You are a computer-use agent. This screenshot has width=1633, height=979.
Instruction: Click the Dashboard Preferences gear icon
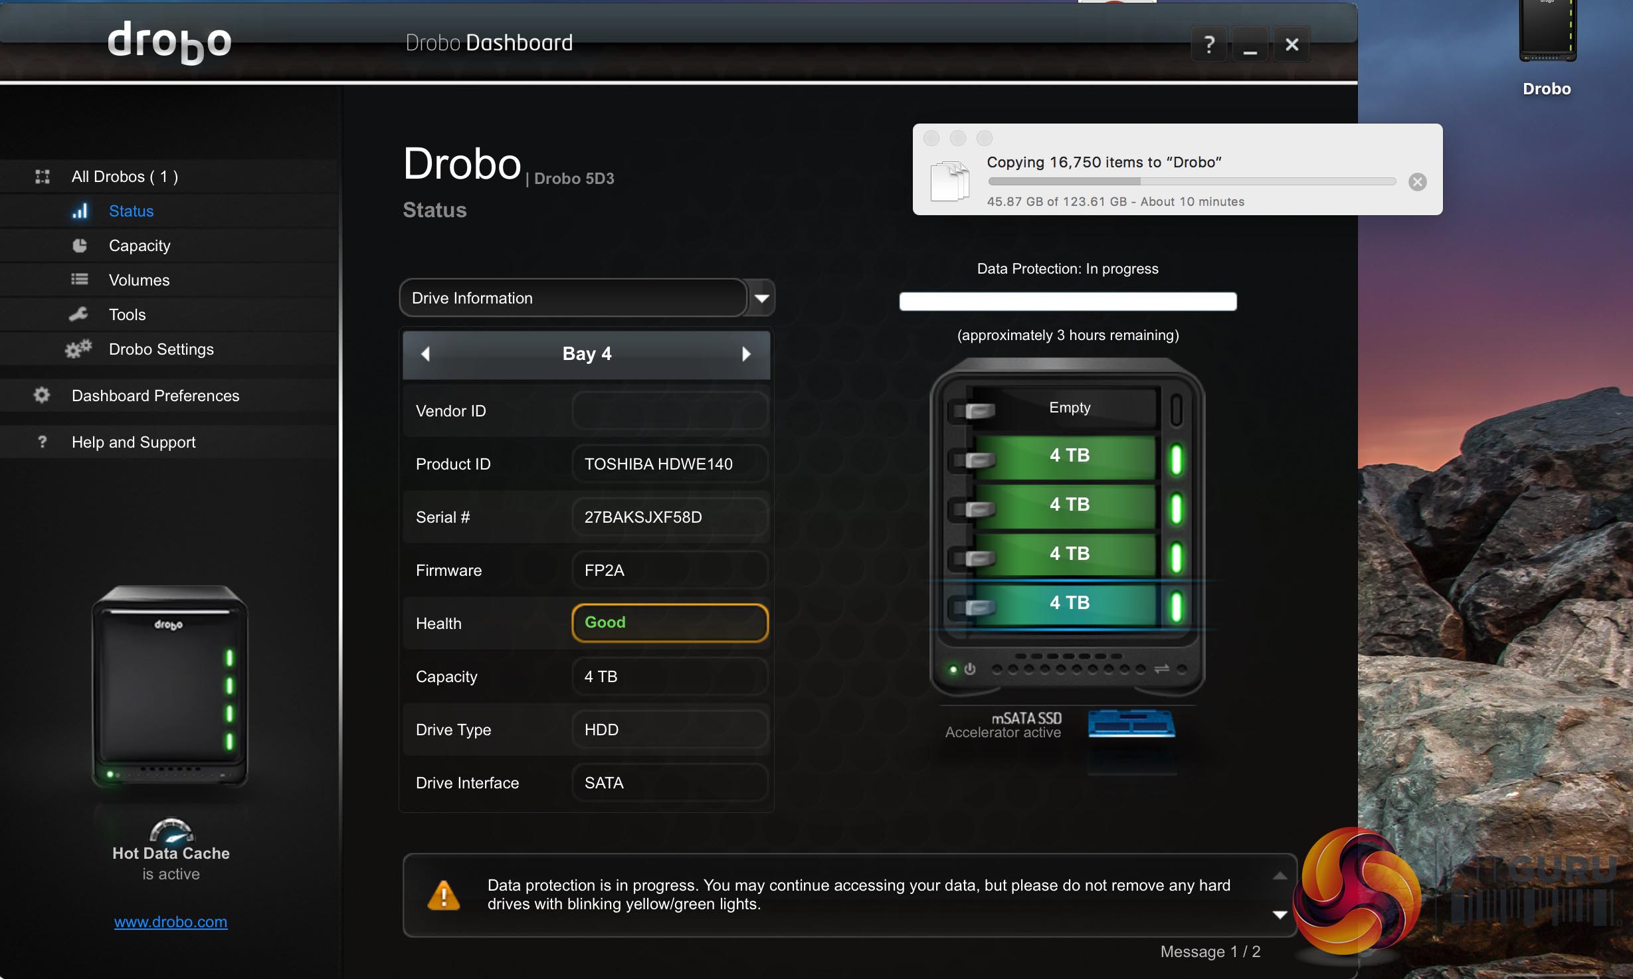click(x=42, y=395)
